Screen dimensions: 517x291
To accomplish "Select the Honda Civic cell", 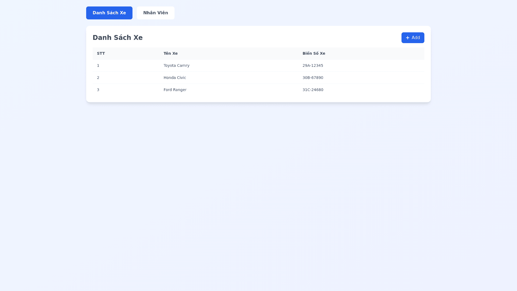I will pos(175,78).
